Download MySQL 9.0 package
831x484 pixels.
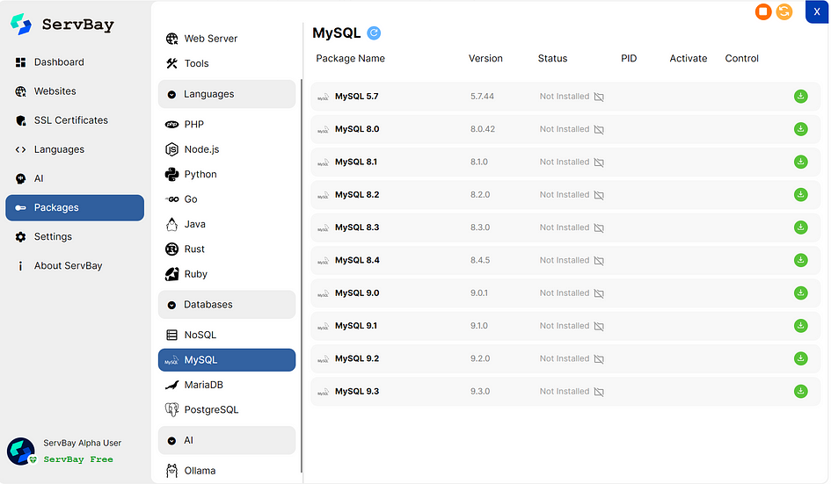[800, 293]
